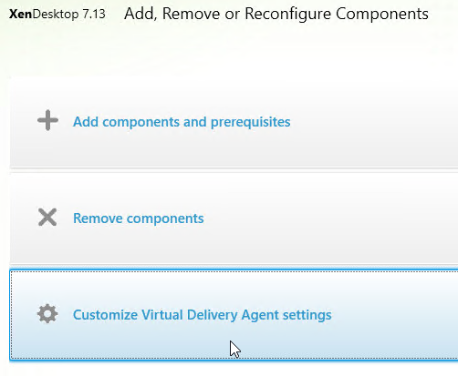Select the 'Xen' bold text in the logo
458x376 pixels.
[20, 14]
